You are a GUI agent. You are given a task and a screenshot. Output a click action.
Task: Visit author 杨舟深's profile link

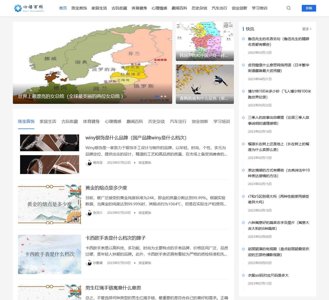click(x=98, y=163)
